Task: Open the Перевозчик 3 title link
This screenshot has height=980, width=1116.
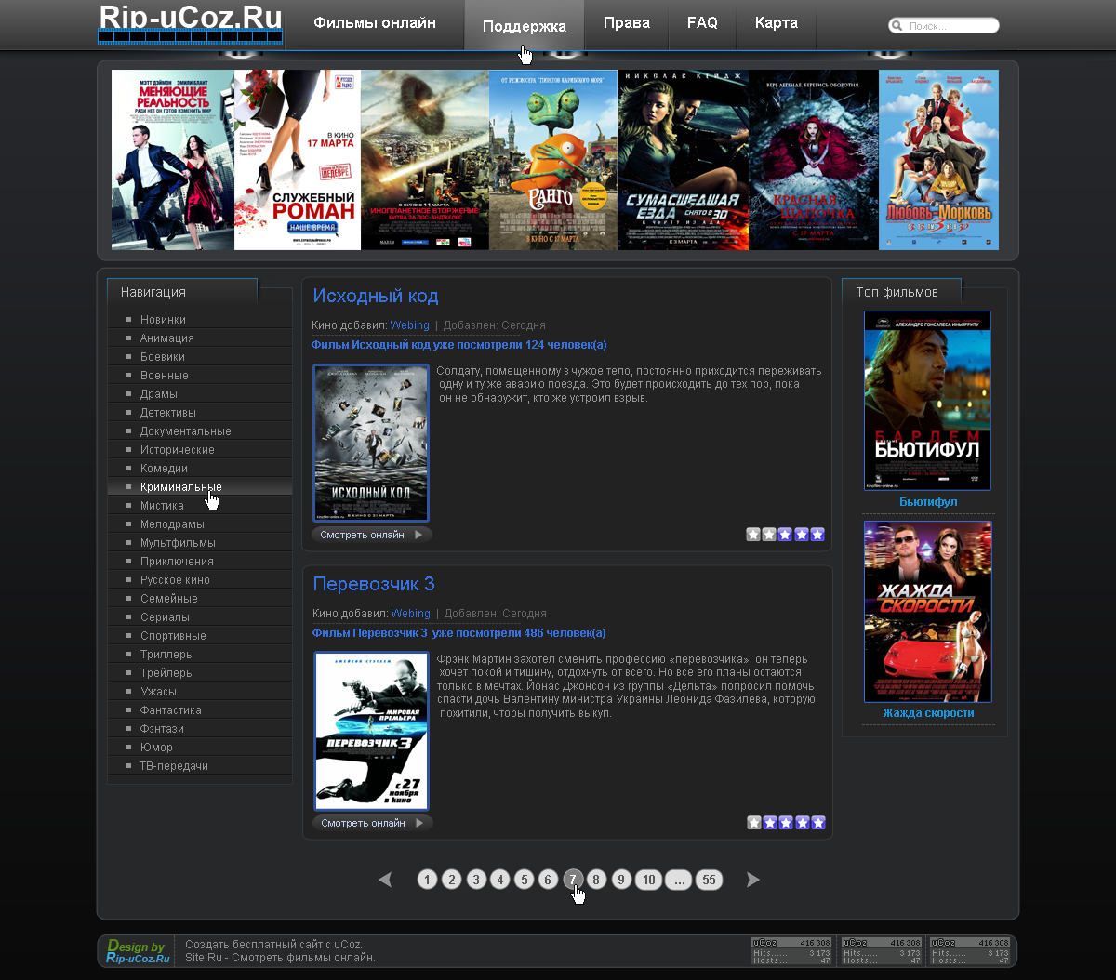Action: tap(374, 585)
